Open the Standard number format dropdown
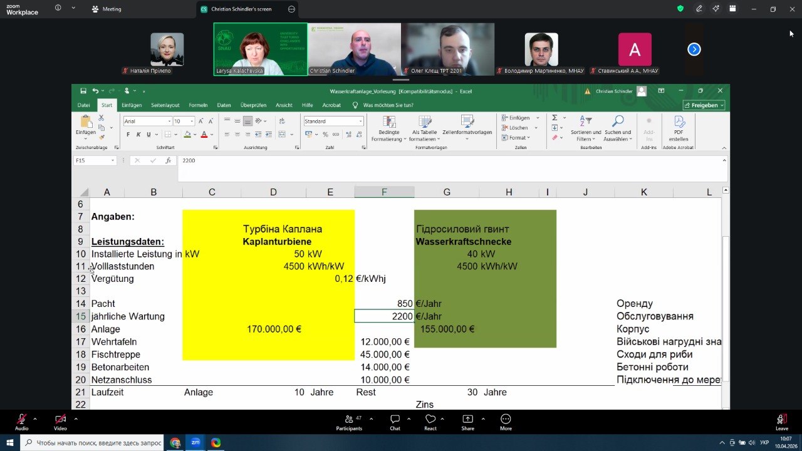The width and height of the screenshot is (802, 451). (x=360, y=121)
